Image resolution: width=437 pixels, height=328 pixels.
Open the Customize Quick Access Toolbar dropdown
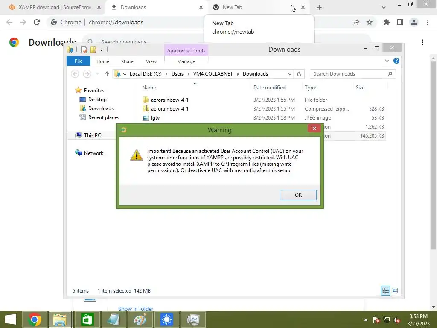(x=101, y=50)
